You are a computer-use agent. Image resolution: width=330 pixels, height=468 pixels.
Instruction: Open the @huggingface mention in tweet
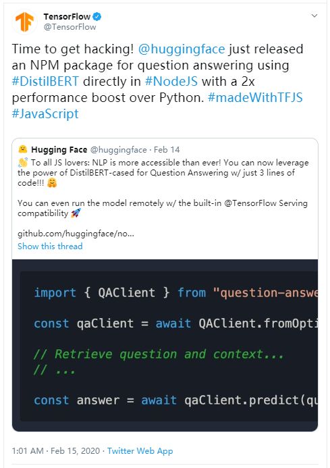182,49
